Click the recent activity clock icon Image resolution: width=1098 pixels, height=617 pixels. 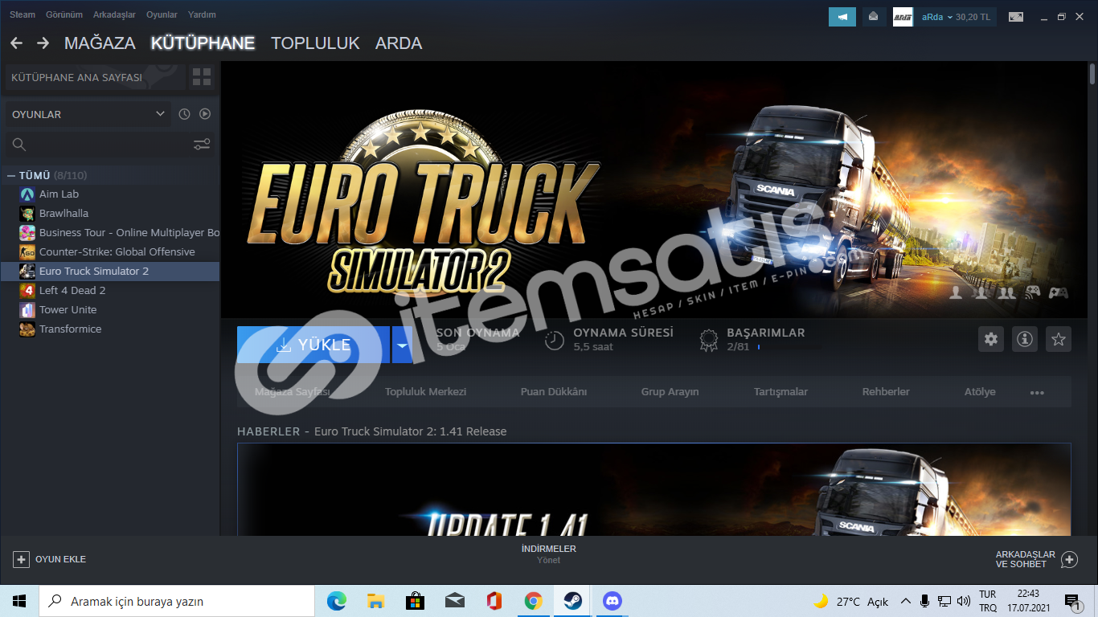184,114
